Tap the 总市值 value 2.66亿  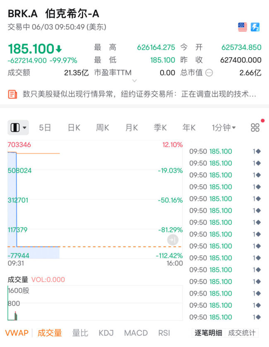250,72
